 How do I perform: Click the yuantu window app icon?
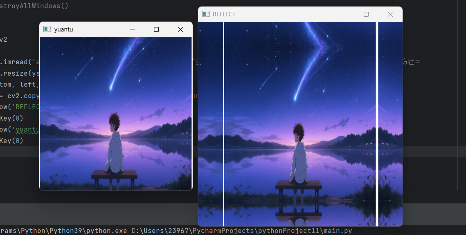47,29
